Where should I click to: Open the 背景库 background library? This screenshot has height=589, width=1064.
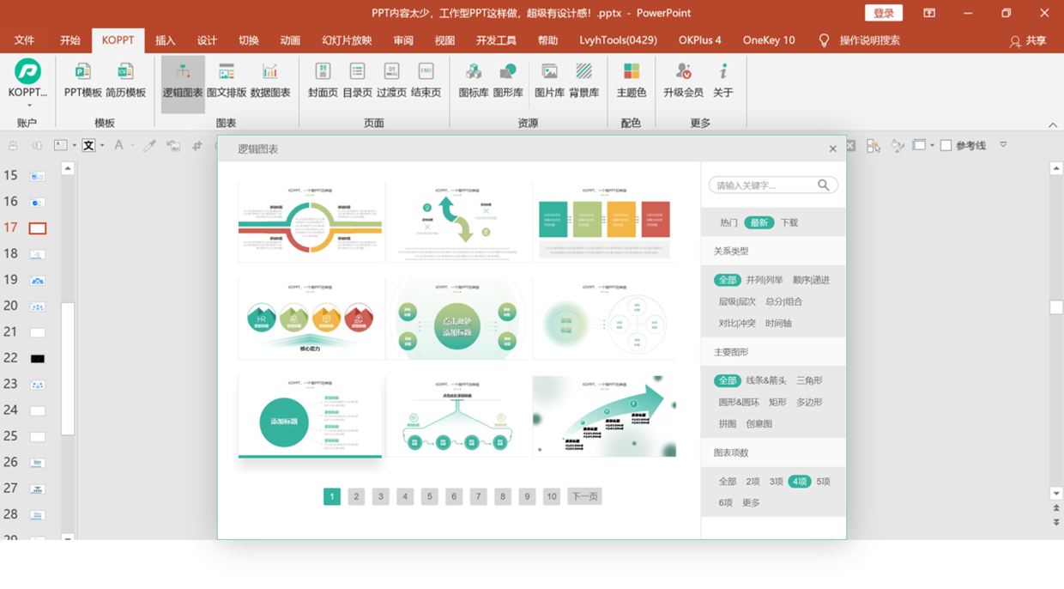tap(583, 81)
